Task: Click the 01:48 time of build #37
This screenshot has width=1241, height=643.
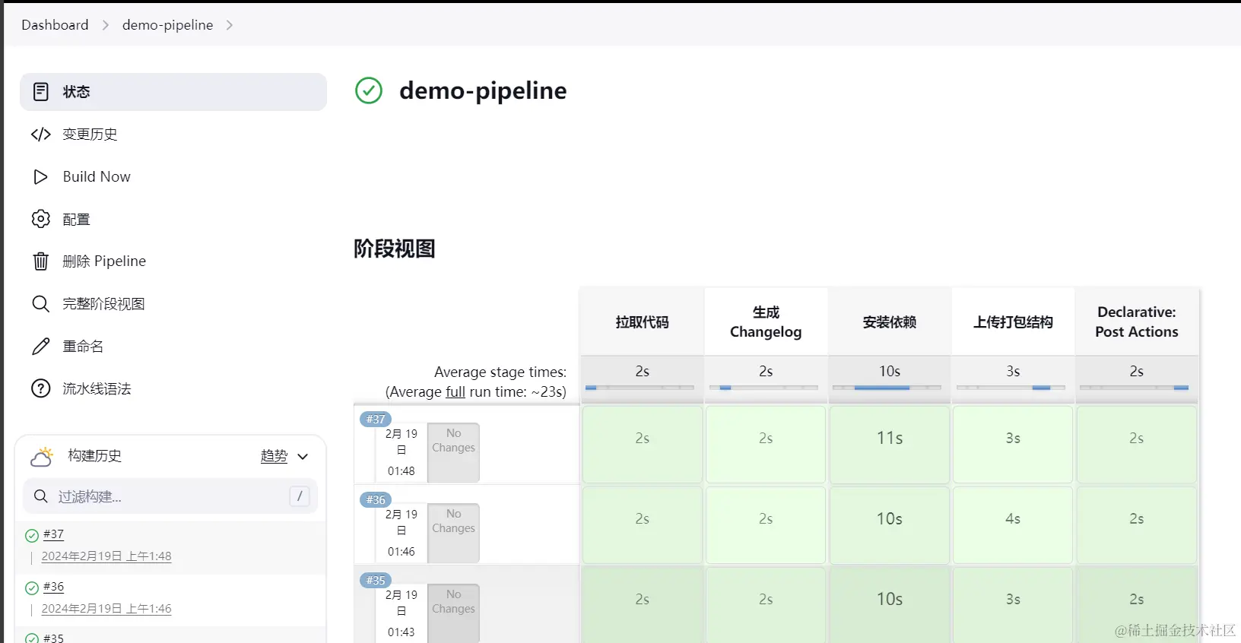Action: (x=401, y=471)
